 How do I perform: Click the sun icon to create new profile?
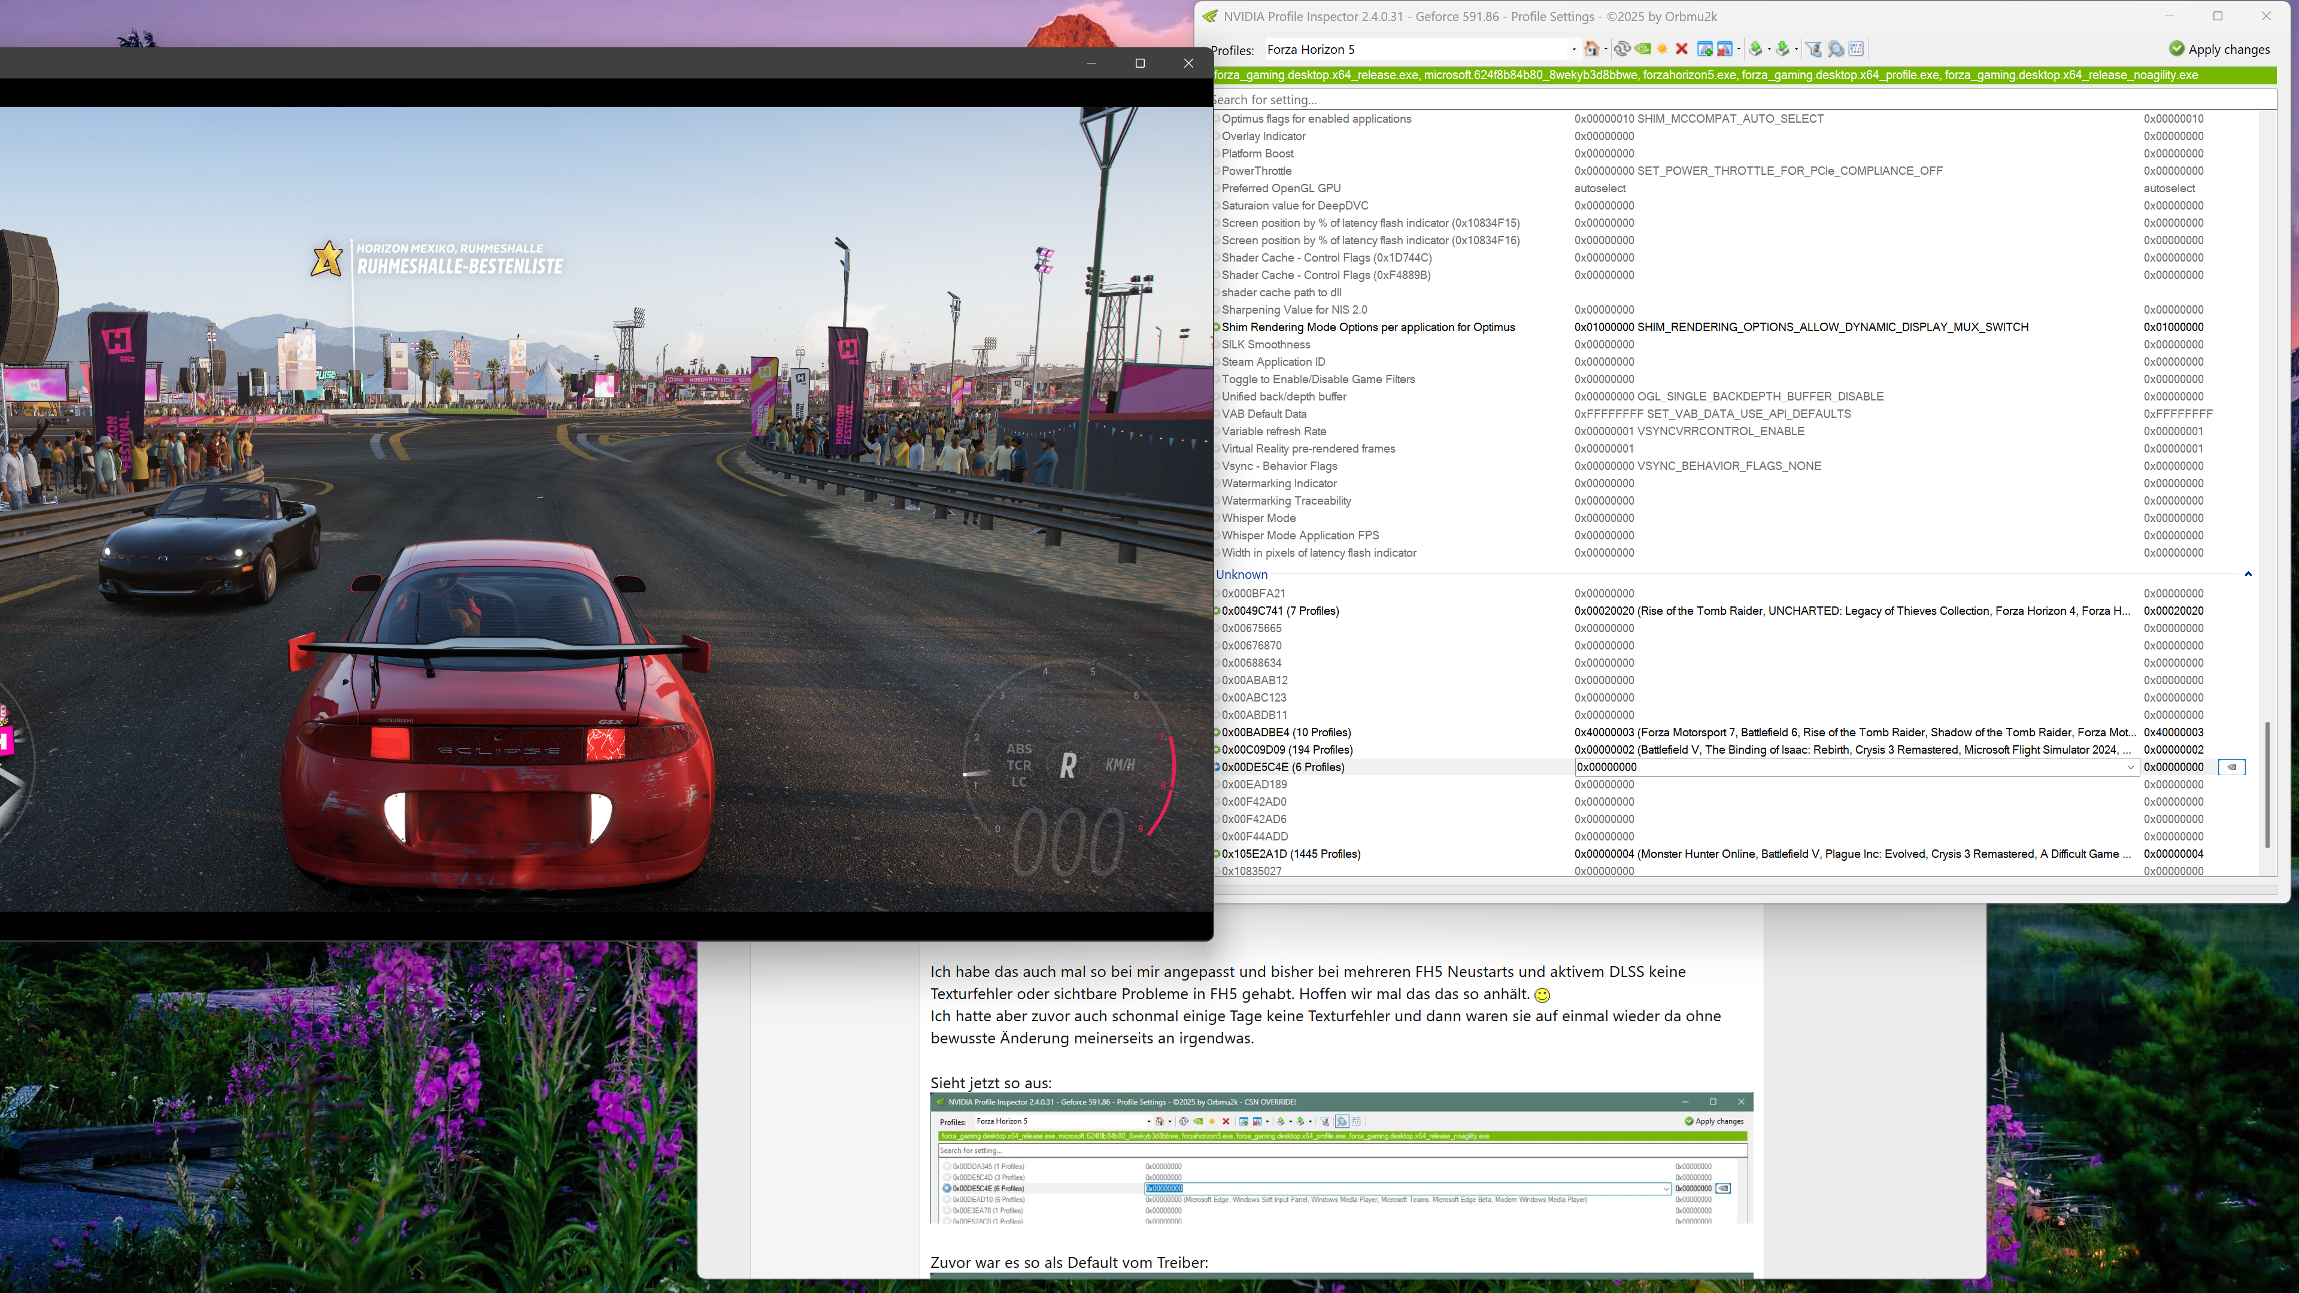click(1663, 49)
